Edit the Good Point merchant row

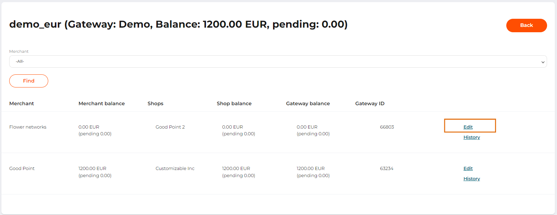[468, 169]
